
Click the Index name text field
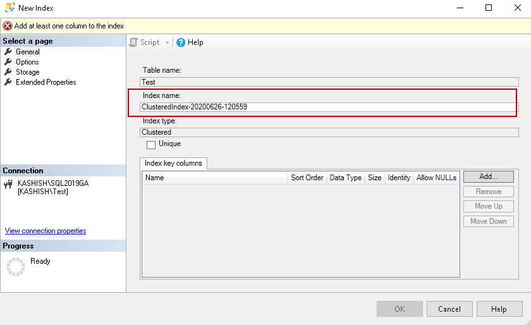tap(329, 107)
